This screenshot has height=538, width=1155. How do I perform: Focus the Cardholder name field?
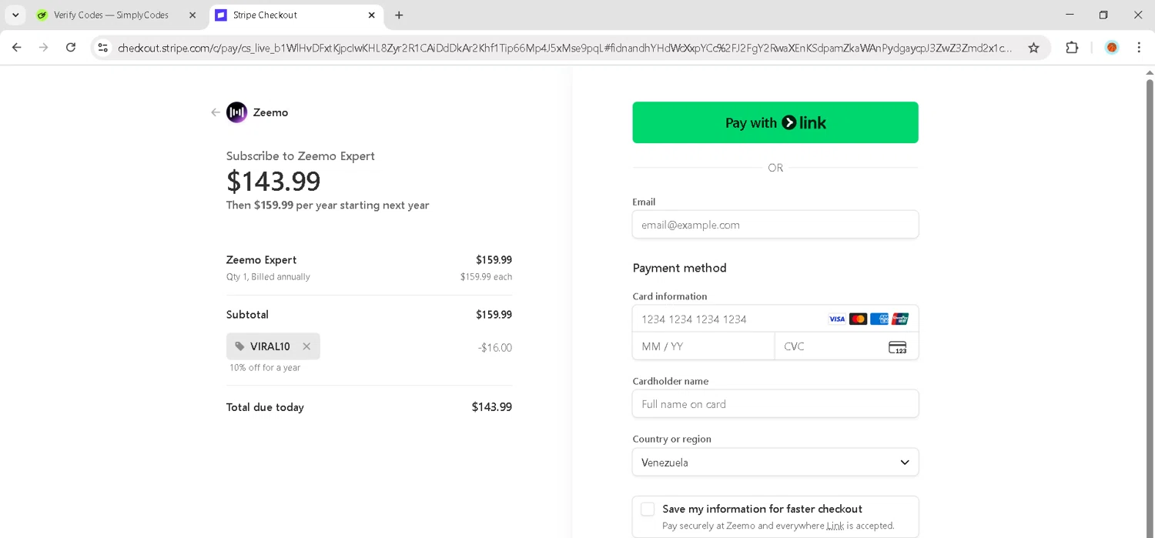point(775,404)
